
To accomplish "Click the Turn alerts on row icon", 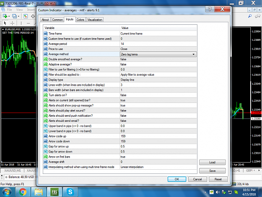I will point(46,95).
